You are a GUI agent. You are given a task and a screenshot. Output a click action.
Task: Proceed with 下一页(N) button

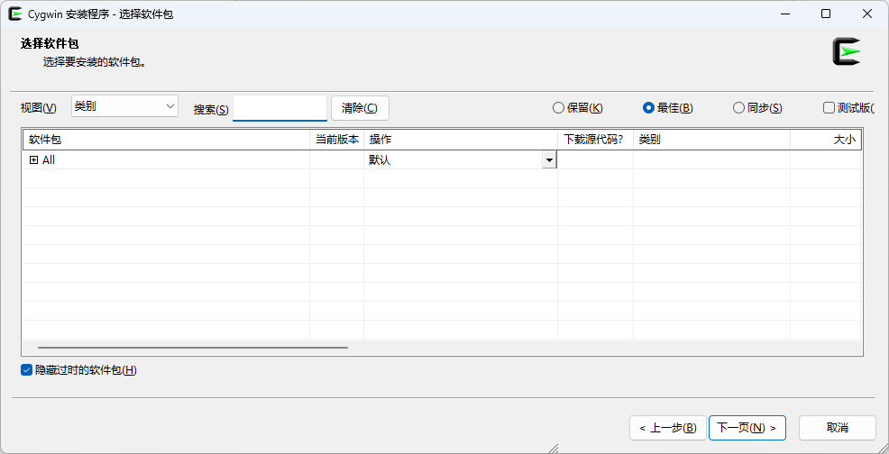[747, 428]
